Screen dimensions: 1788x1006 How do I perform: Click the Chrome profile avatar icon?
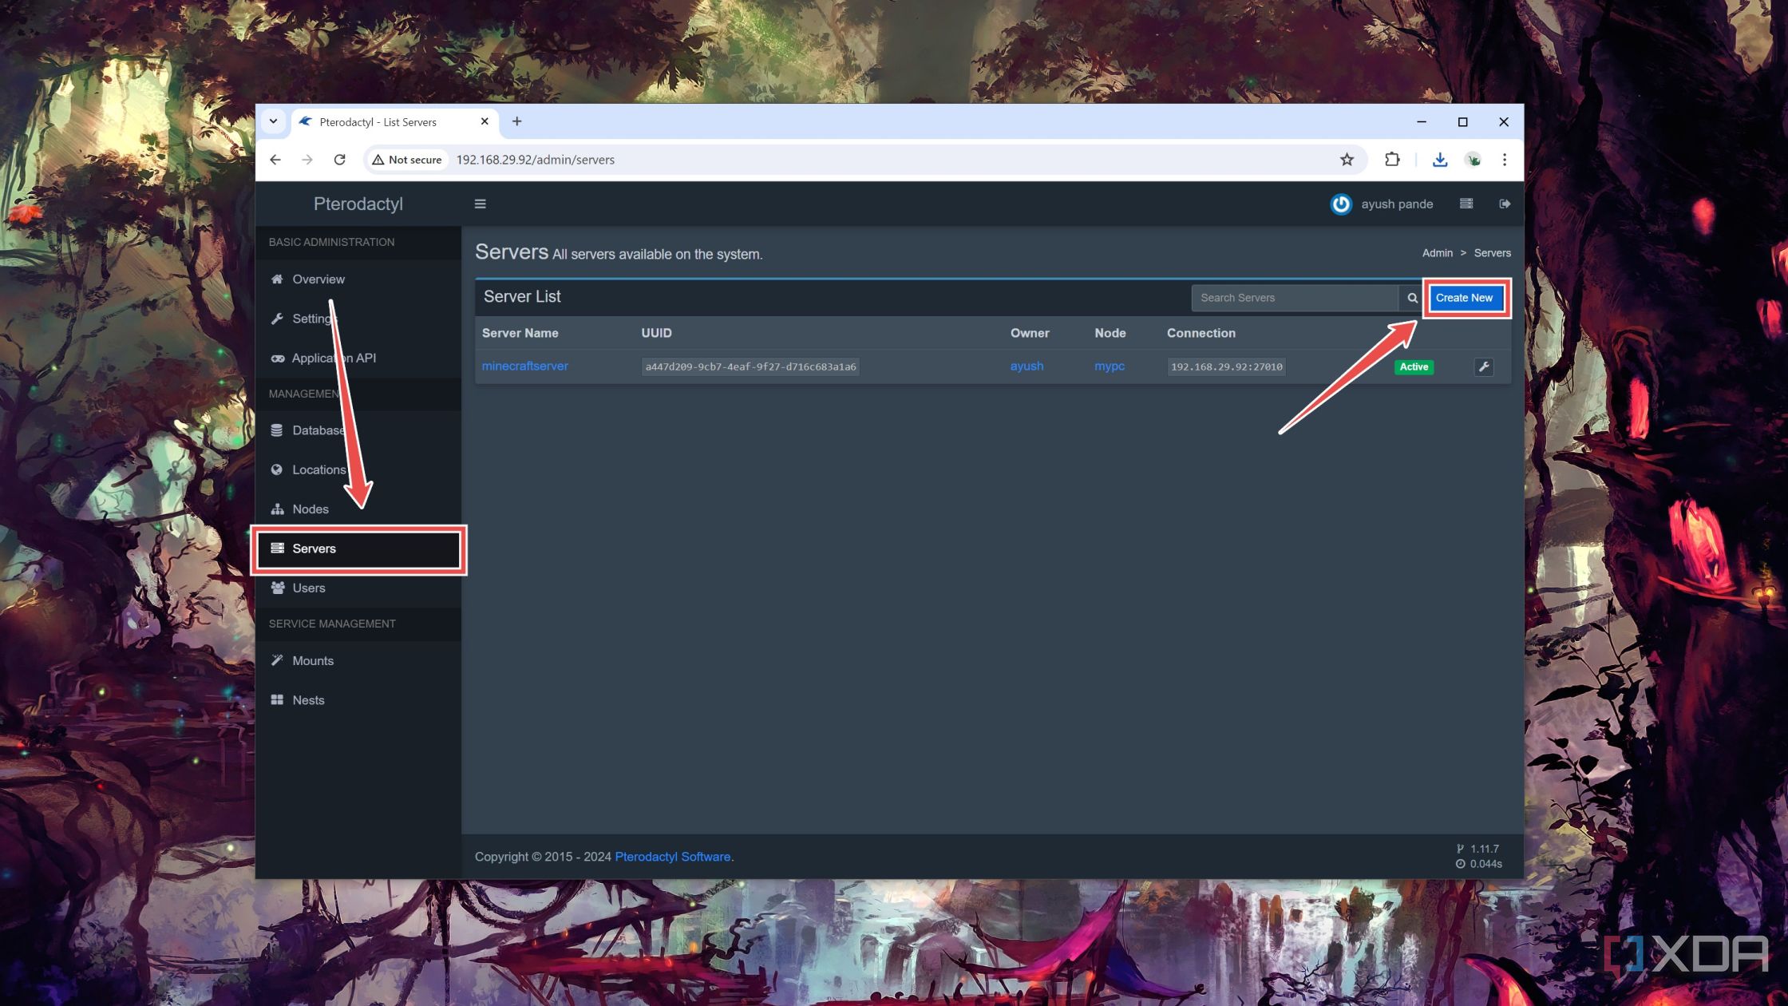click(x=1474, y=160)
